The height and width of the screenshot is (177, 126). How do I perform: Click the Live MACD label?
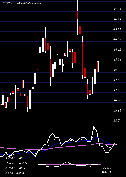[106, 170]
